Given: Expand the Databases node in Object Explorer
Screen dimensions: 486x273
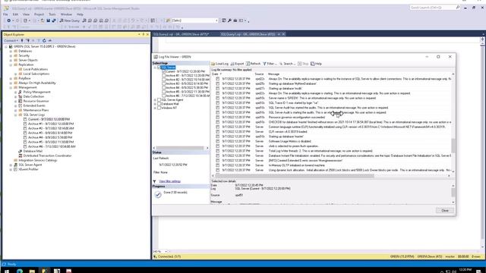Looking at the screenshot, I should tap(11, 51).
